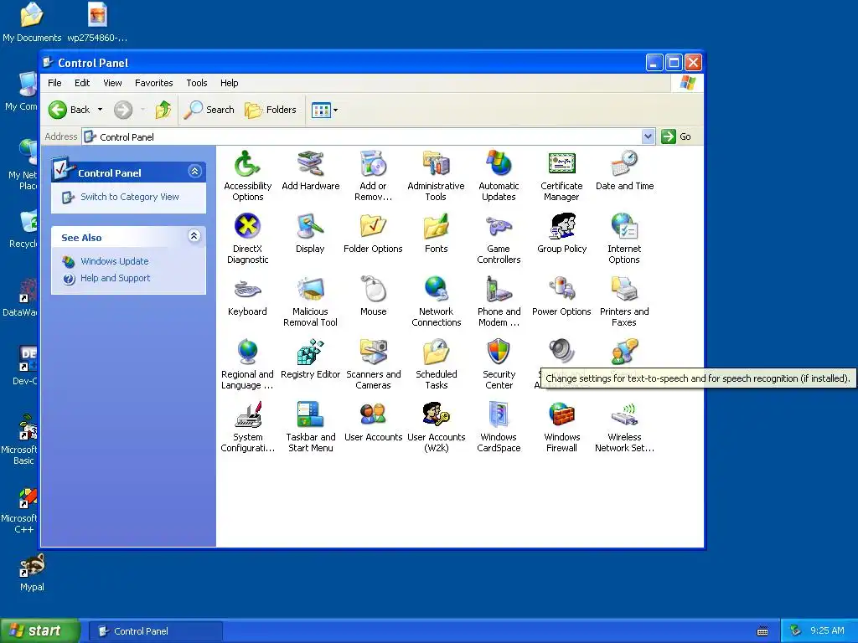The height and width of the screenshot is (643, 858).
Task: Click Switch to Category View link
Action: [130, 197]
